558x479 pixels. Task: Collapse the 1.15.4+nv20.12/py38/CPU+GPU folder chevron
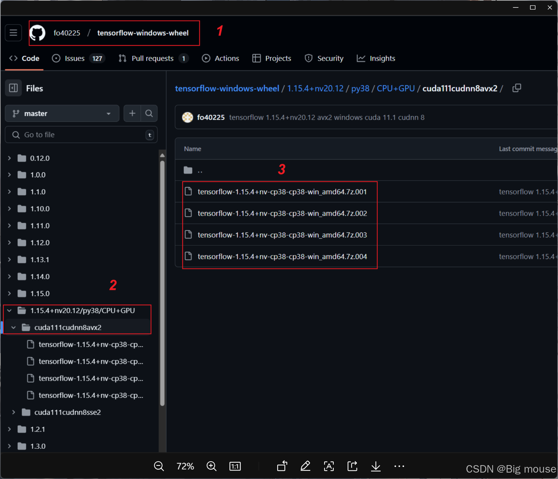pyautogui.click(x=10, y=311)
